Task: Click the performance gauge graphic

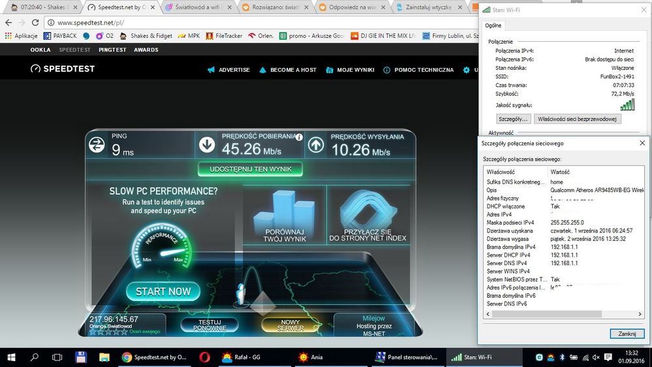Action: pos(162,246)
